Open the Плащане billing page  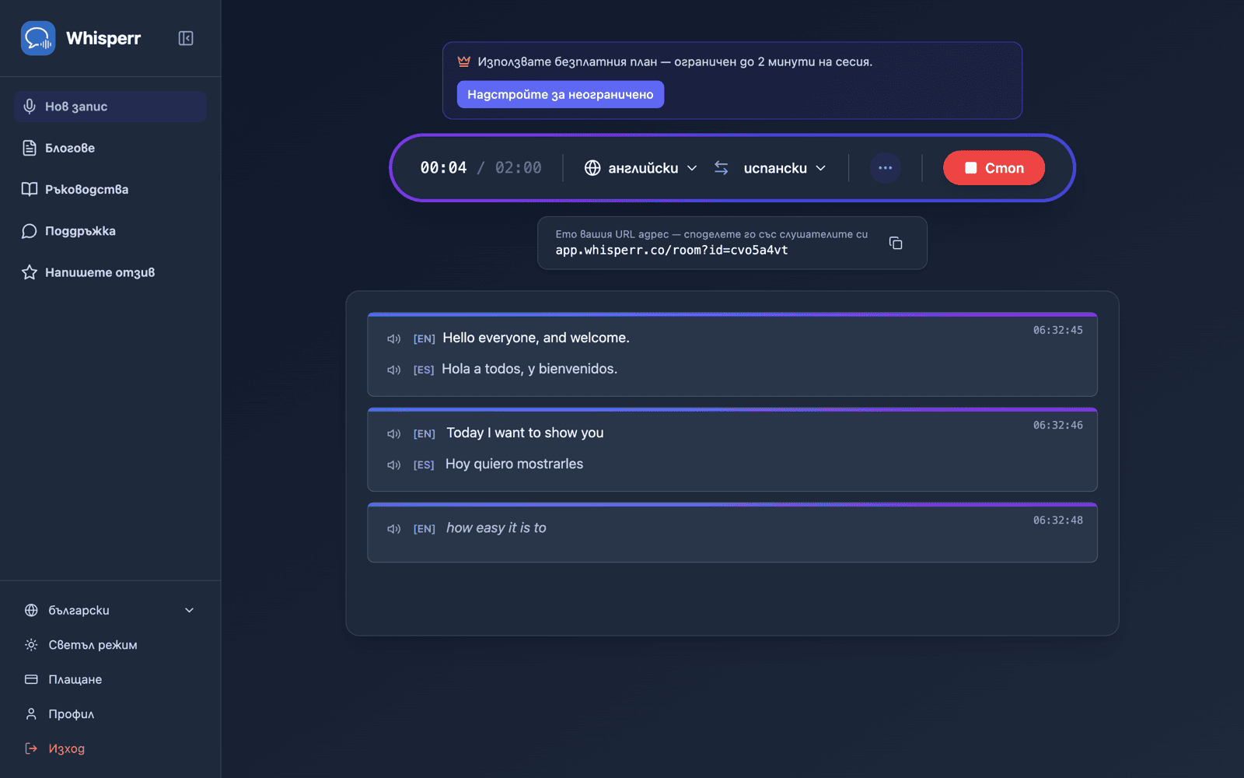click(110, 679)
